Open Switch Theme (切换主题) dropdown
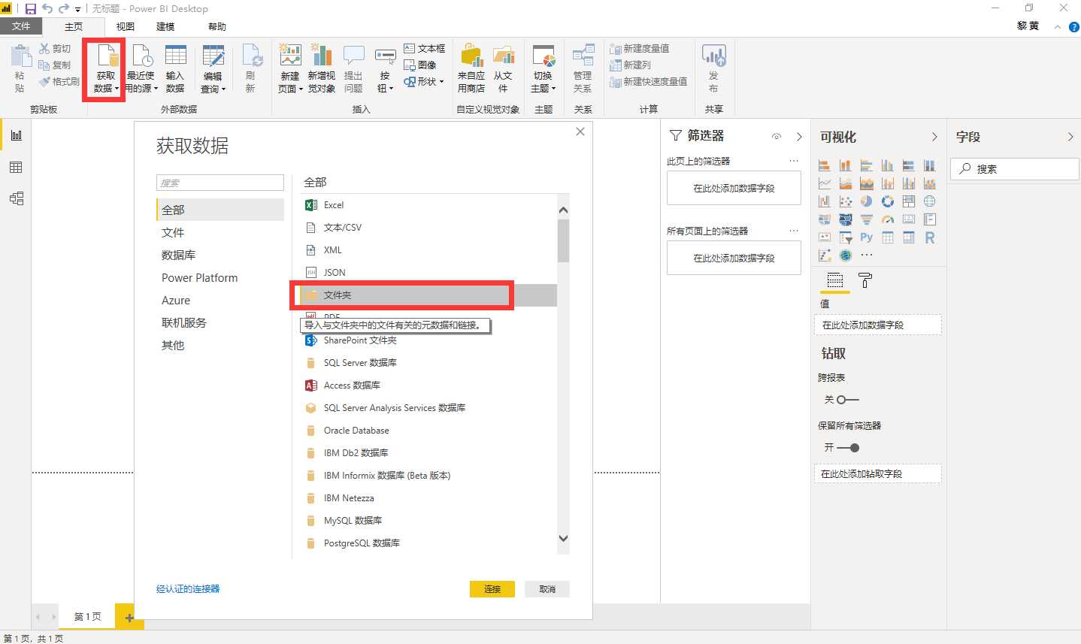Screen dimensions: 1081x644 click(x=544, y=69)
